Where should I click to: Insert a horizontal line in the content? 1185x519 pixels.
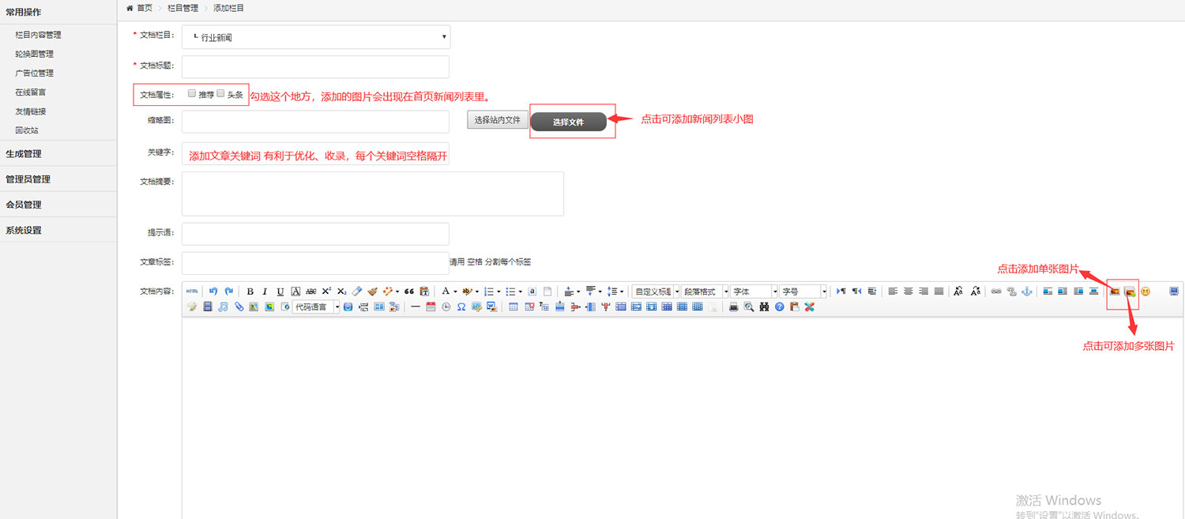pos(416,307)
